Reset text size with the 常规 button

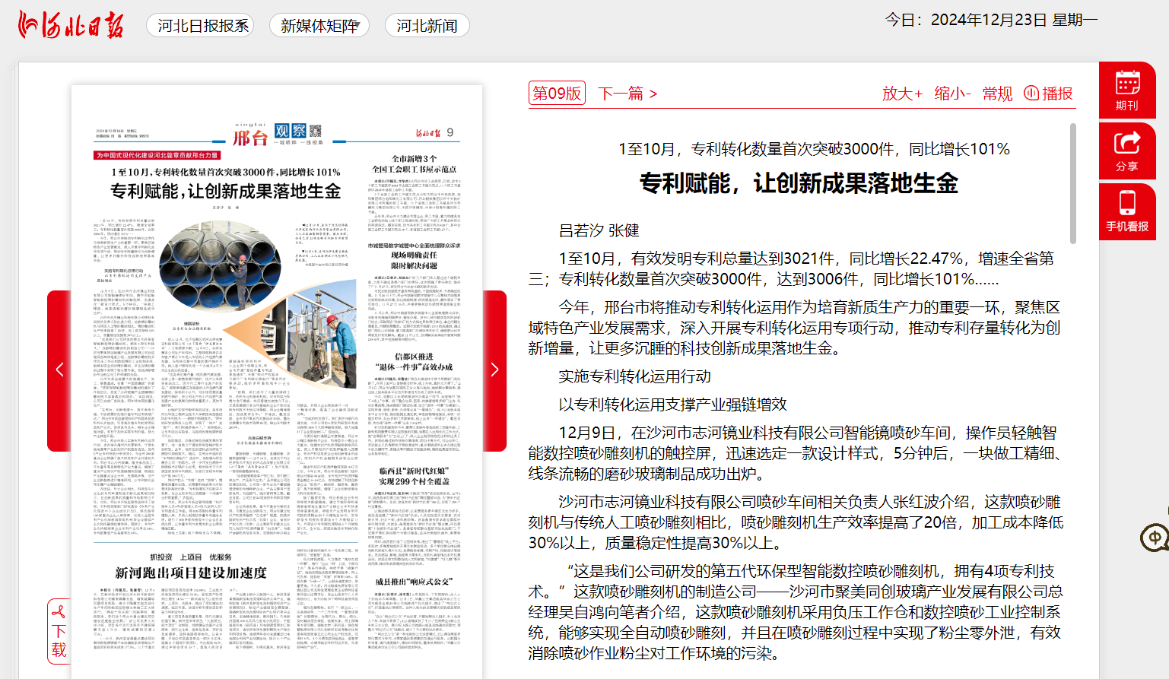click(997, 93)
